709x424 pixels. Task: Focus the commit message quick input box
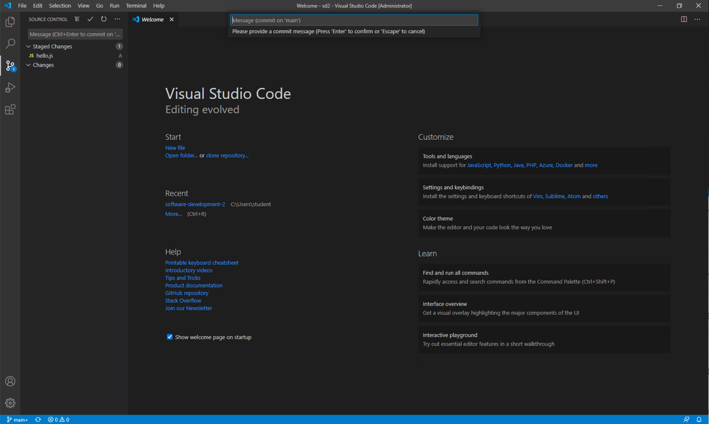tap(354, 20)
